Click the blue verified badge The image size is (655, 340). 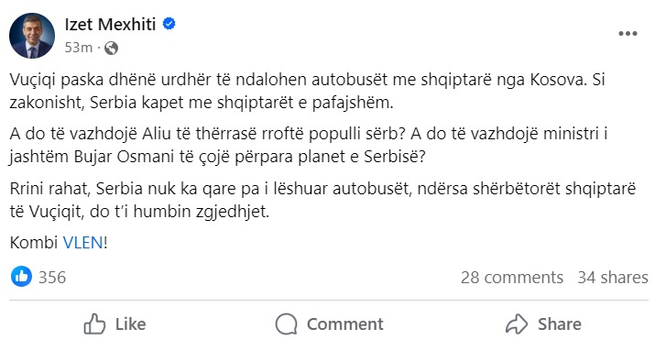tap(169, 24)
